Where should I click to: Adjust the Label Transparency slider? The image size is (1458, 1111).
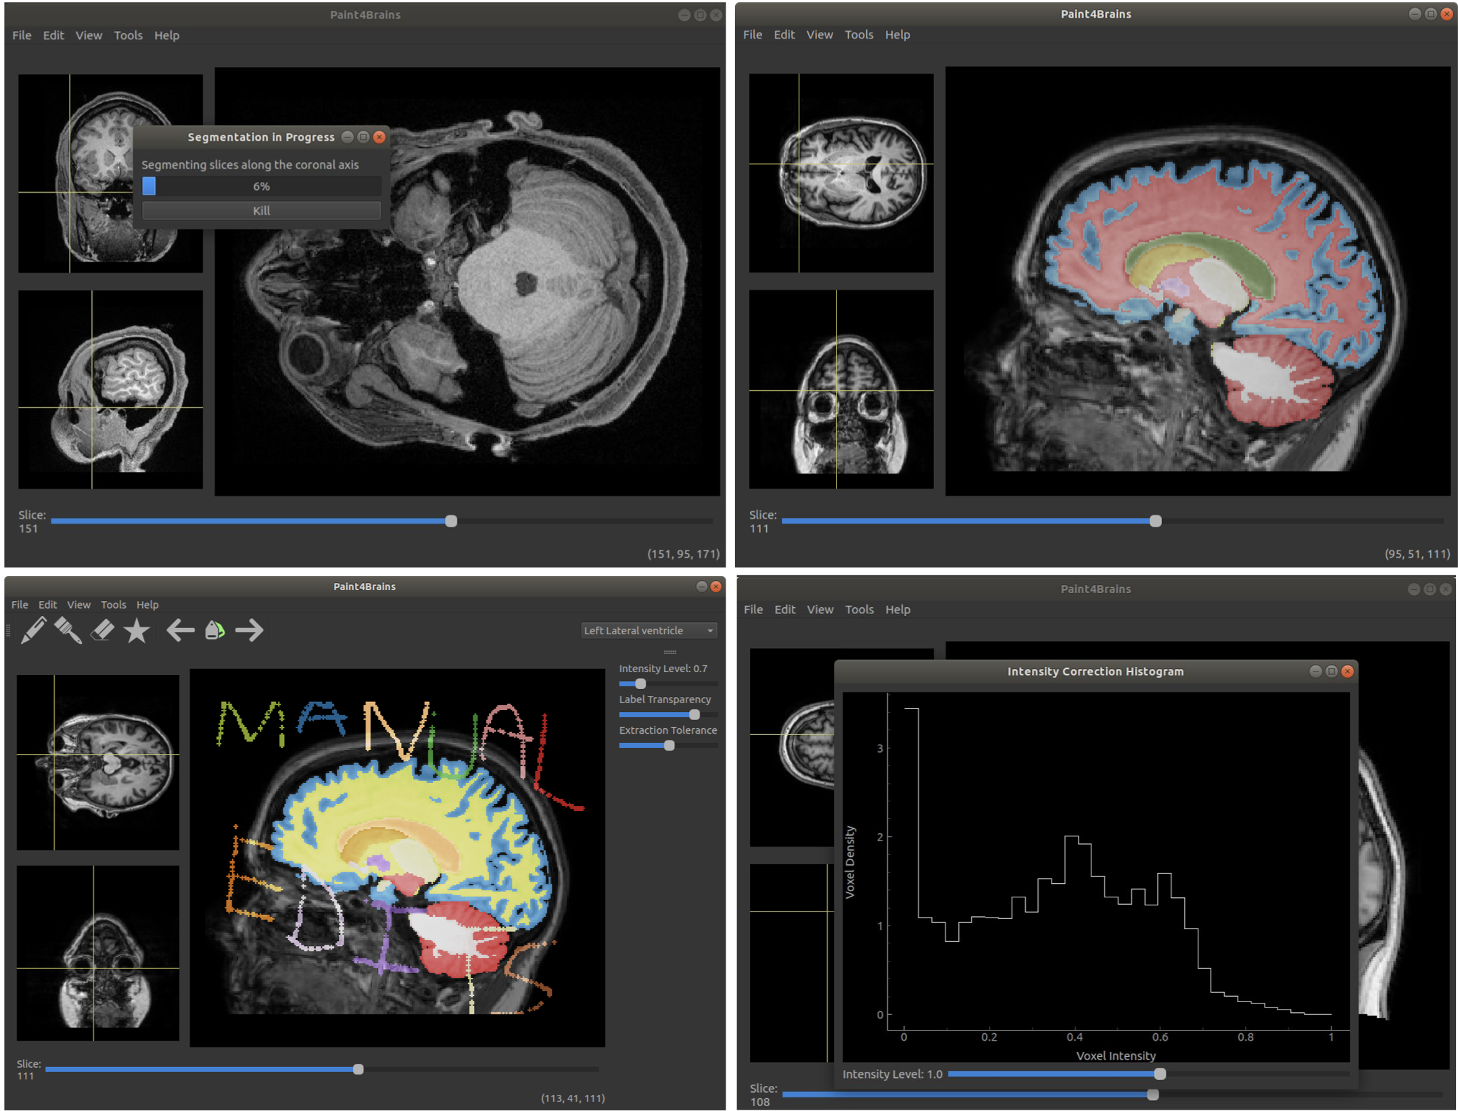(668, 715)
